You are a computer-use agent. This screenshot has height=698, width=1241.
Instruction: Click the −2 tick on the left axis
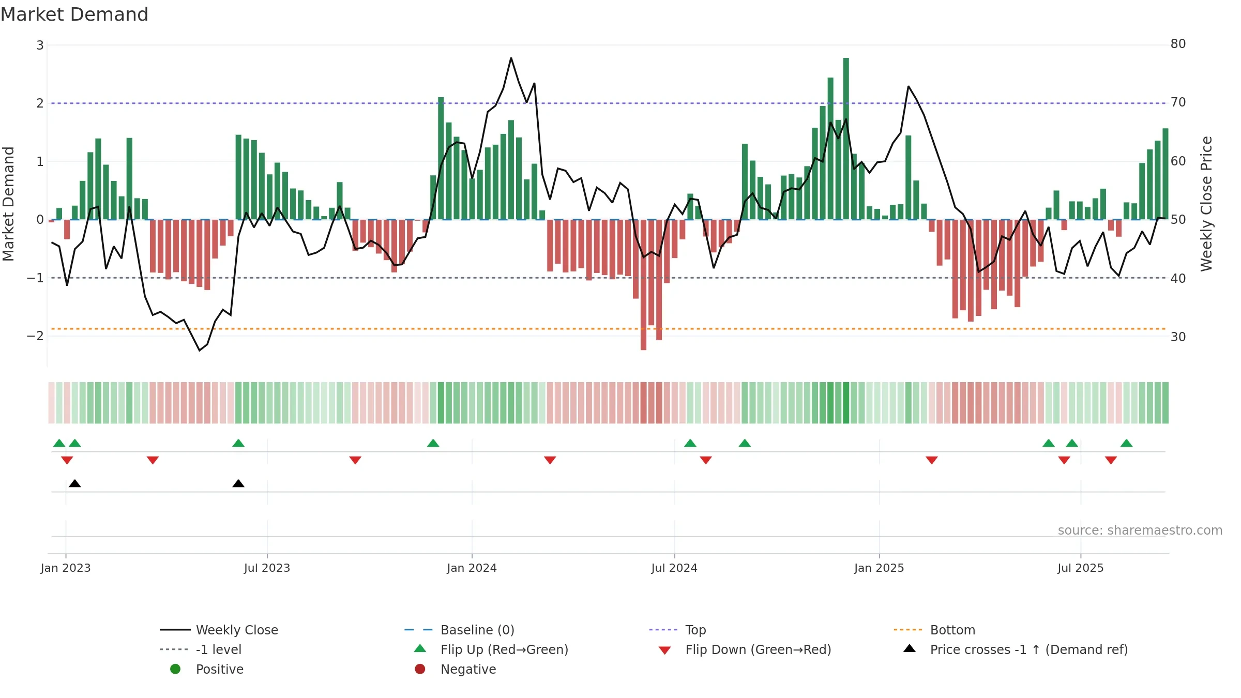click(36, 336)
